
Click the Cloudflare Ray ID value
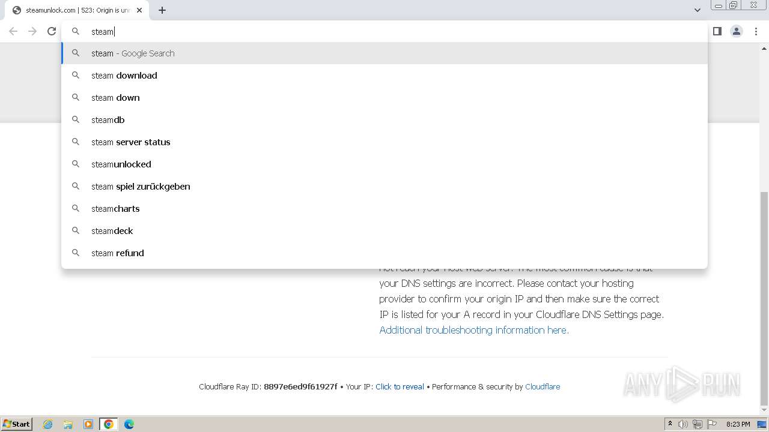pyautogui.click(x=300, y=387)
